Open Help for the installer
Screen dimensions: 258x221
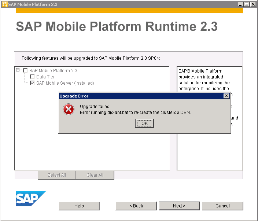point(79,206)
